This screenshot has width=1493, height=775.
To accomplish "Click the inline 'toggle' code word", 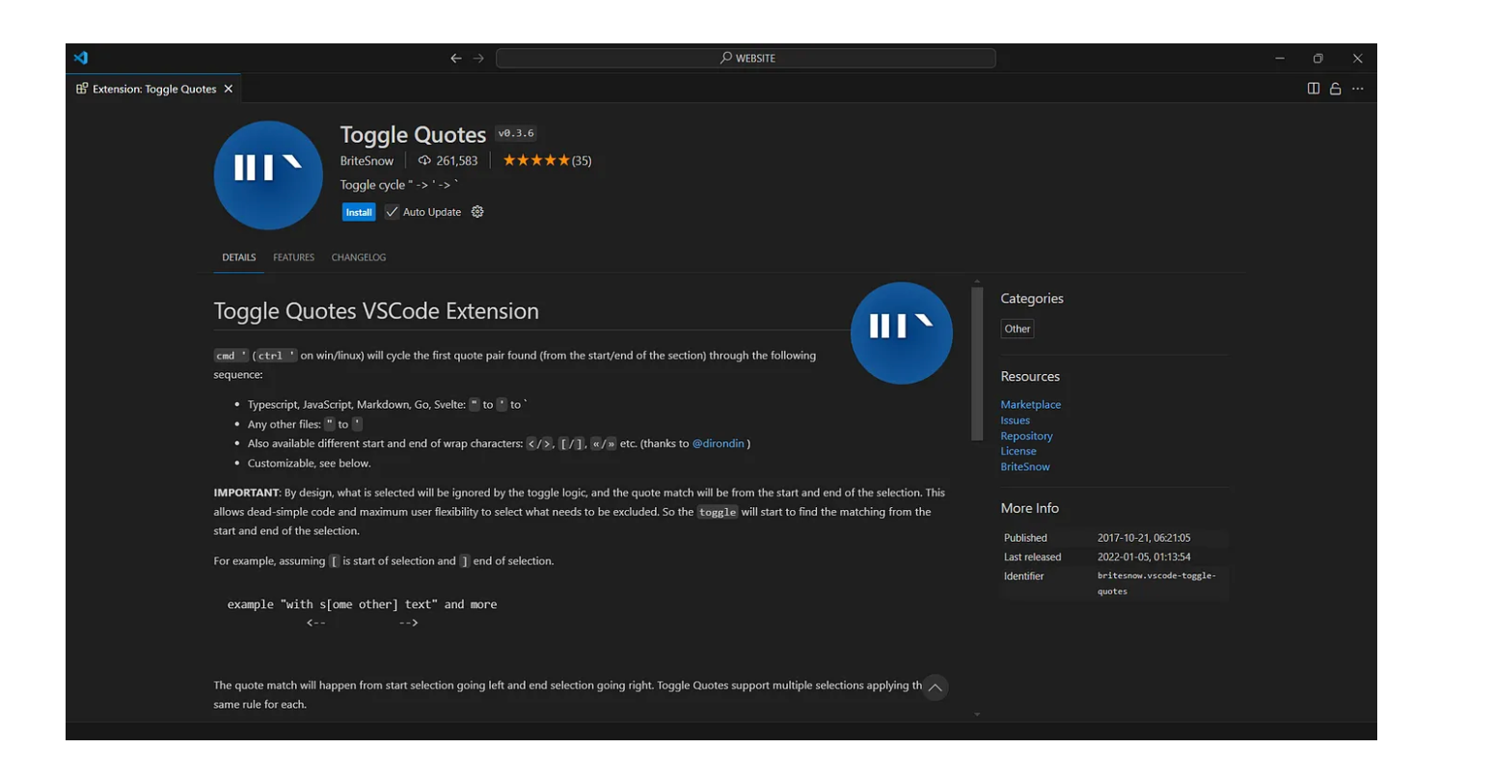I will [x=718, y=512].
